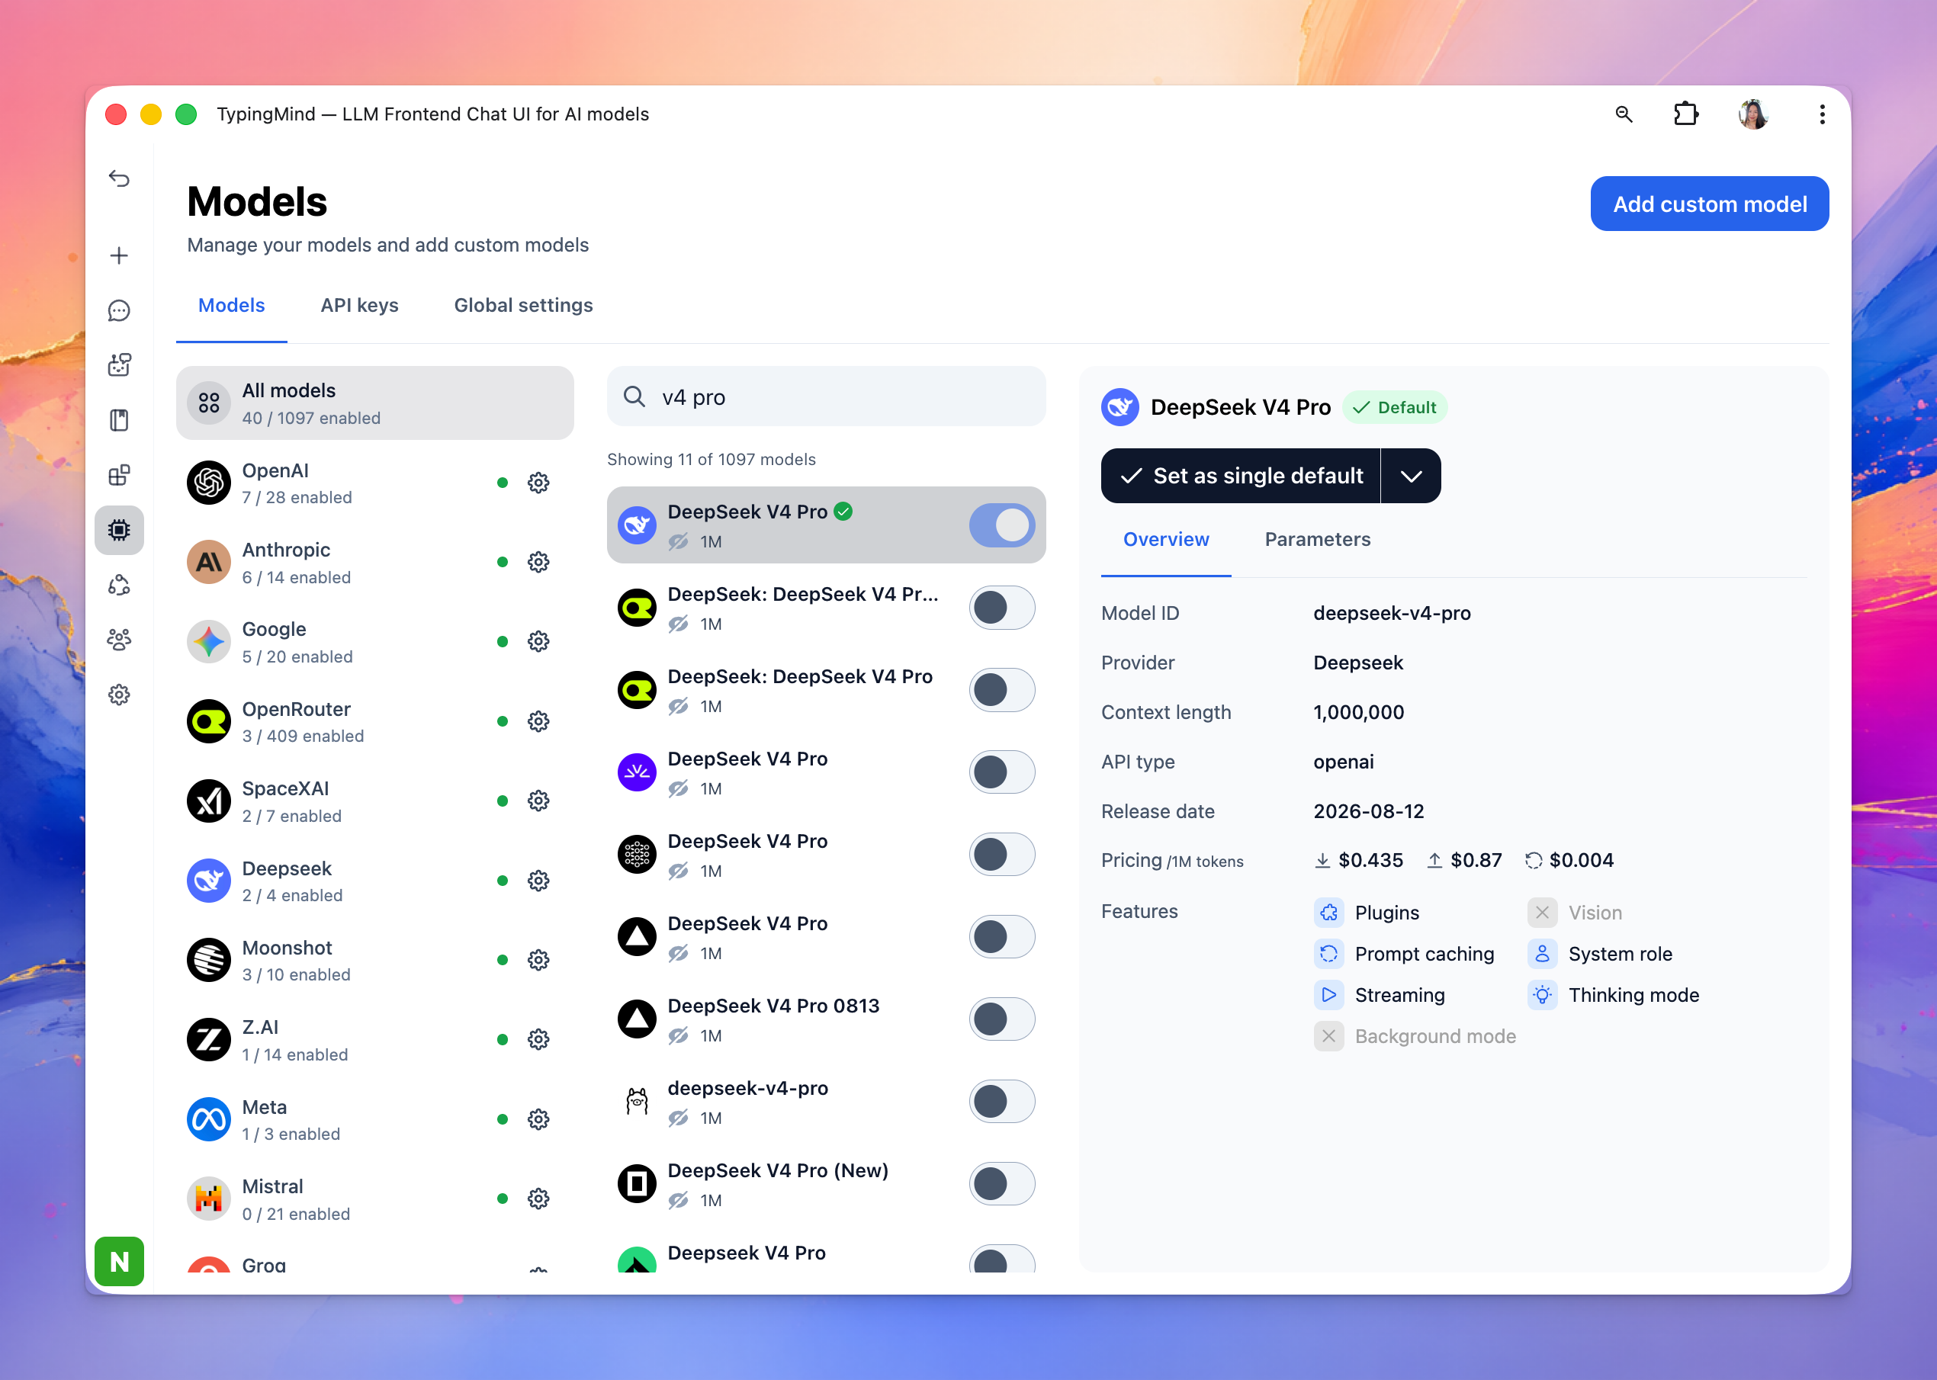This screenshot has width=1937, height=1380.
Task: Select the DeepSeek V4 Pro 0813 model row
Action: point(826,1019)
